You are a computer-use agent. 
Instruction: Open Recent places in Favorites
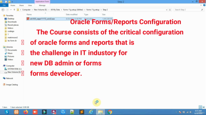coord(13,25)
